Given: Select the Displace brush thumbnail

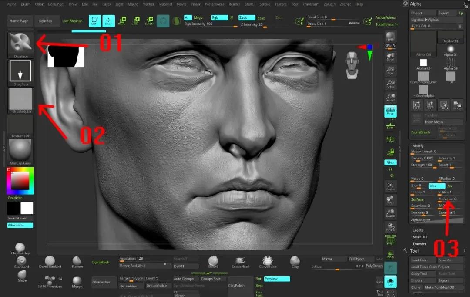Looking at the screenshot, I should coord(20,44).
